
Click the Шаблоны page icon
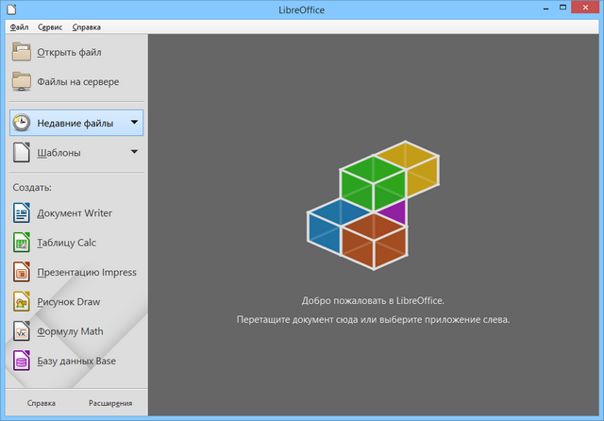pos(23,152)
